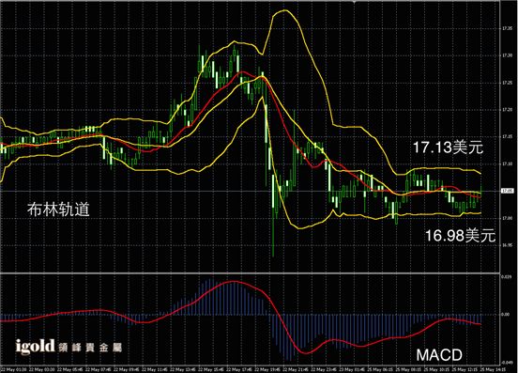The height and width of the screenshot is (373, 518).
Task: Select the 布林轨道 indicator label
Action: click(58, 210)
